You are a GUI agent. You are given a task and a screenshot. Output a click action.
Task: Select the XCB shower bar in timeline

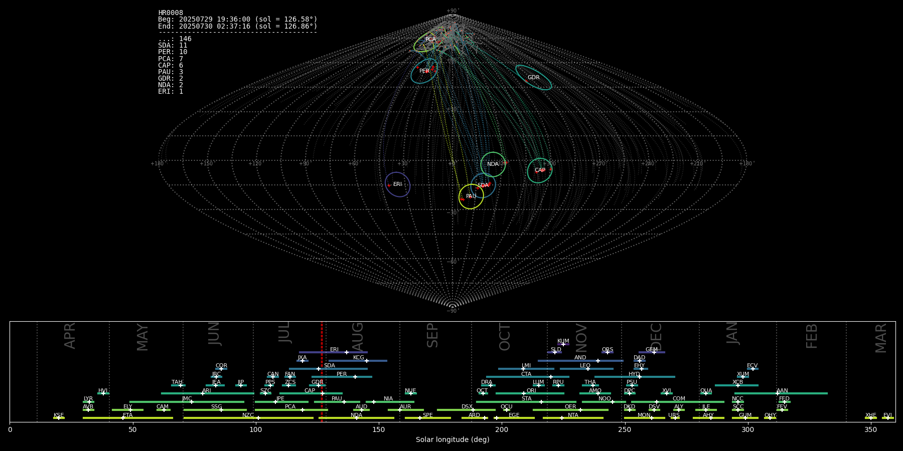point(736,385)
